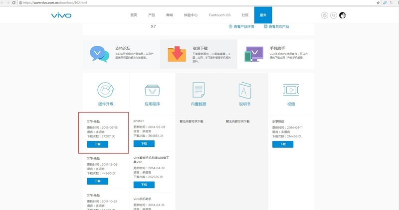Click the 乐享极致 title
This screenshot has width=399, height=210.
click(278, 121)
